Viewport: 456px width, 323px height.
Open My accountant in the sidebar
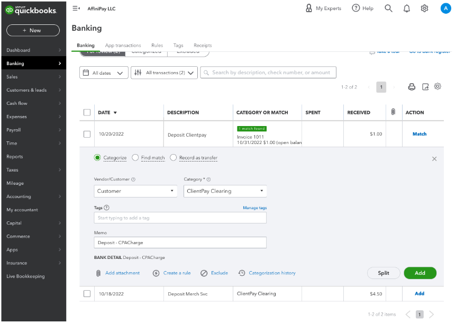[x=33, y=210]
